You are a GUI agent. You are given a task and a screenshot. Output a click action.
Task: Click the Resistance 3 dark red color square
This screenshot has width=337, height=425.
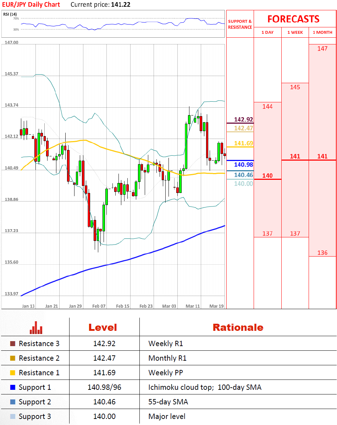pyautogui.click(x=13, y=344)
